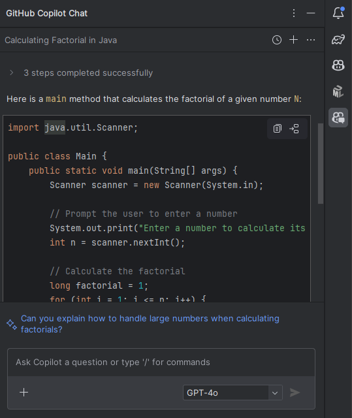Viewport: 352px width, 418px height.
Task: Open the GitHub Copilot sidebar icon
Action: click(x=338, y=65)
